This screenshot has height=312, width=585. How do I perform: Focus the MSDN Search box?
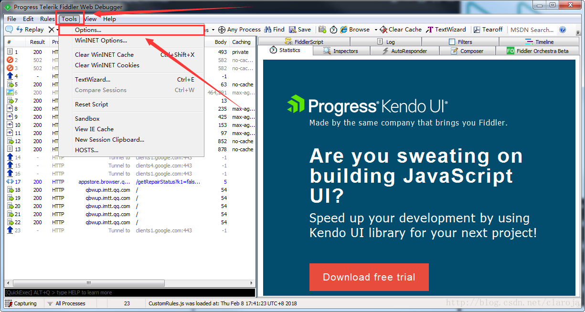tap(532, 30)
